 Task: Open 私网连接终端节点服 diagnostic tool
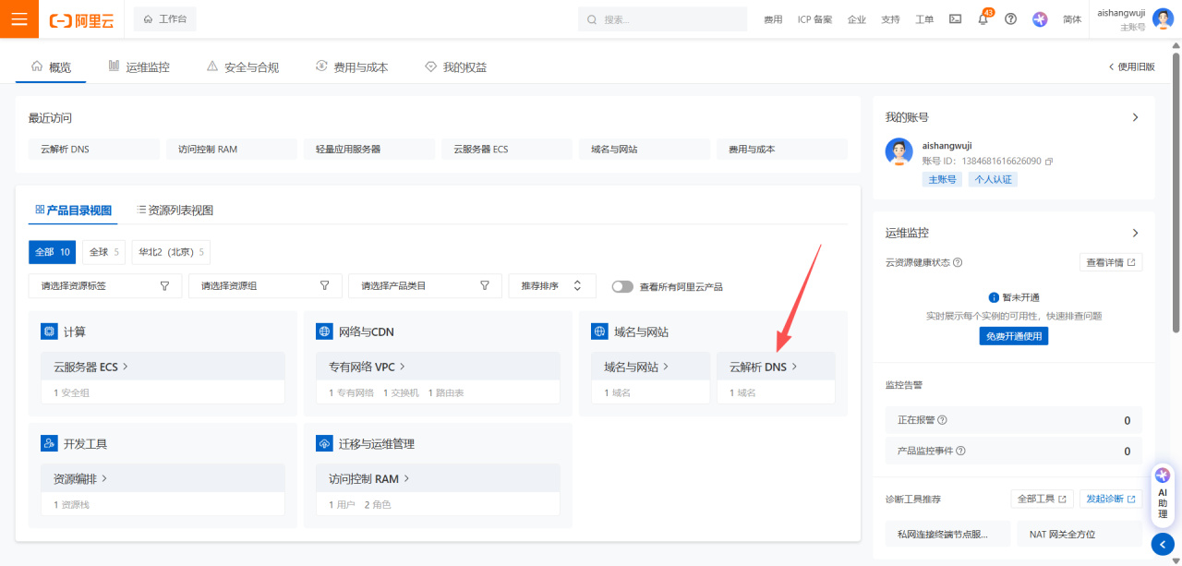pyautogui.click(x=948, y=534)
